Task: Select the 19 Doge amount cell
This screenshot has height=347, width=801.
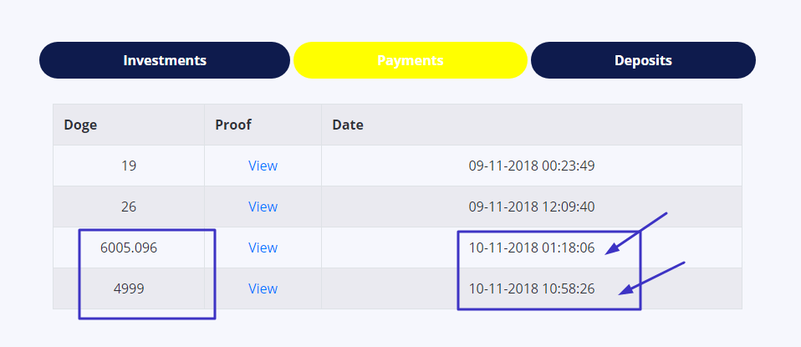Action: (129, 166)
